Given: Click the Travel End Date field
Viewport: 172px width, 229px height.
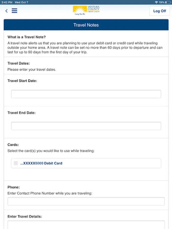Looking at the screenshot, I should 86,126.
